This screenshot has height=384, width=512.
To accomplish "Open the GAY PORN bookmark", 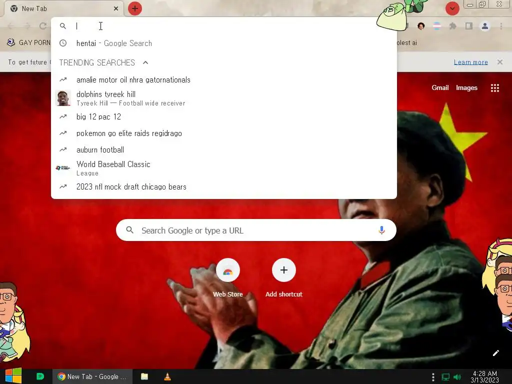I will coord(28,42).
